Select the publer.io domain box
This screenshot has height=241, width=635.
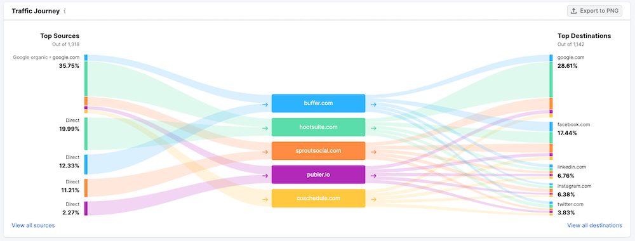pos(318,174)
